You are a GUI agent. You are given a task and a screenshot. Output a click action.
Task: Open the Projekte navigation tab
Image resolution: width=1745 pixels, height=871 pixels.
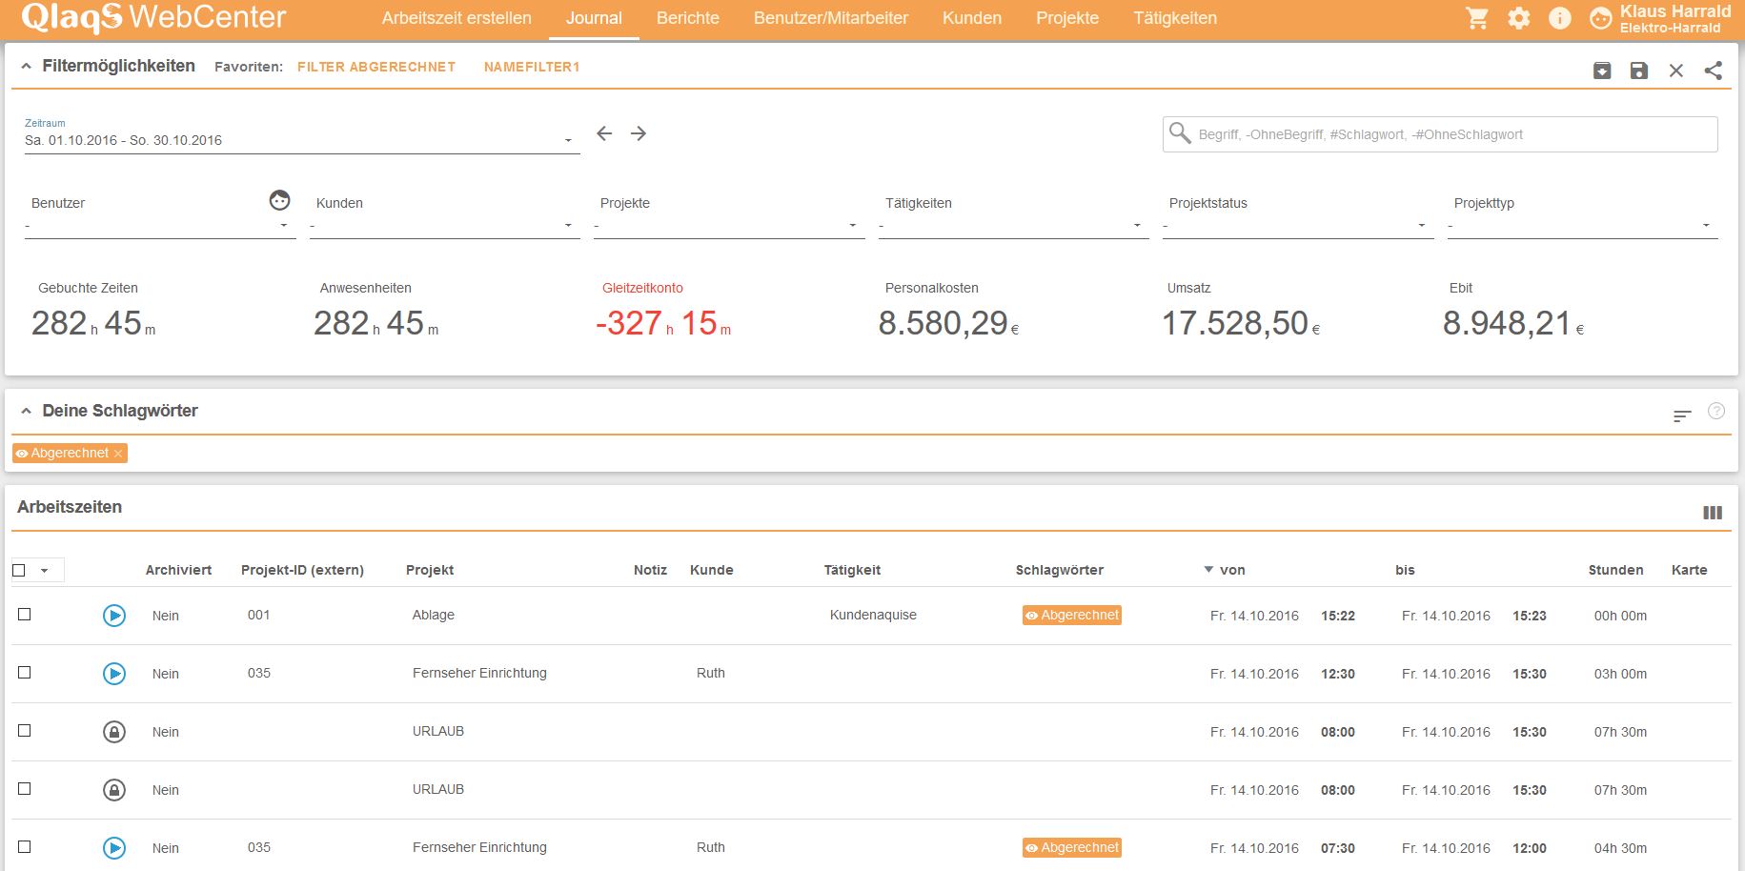[x=1067, y=18]
